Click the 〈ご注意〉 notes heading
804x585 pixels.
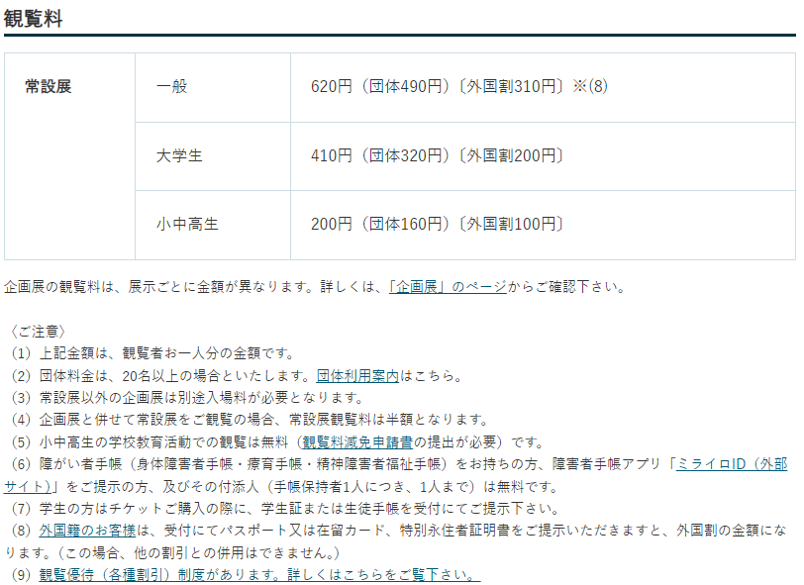pyautogui.click(x=39, y=332)
